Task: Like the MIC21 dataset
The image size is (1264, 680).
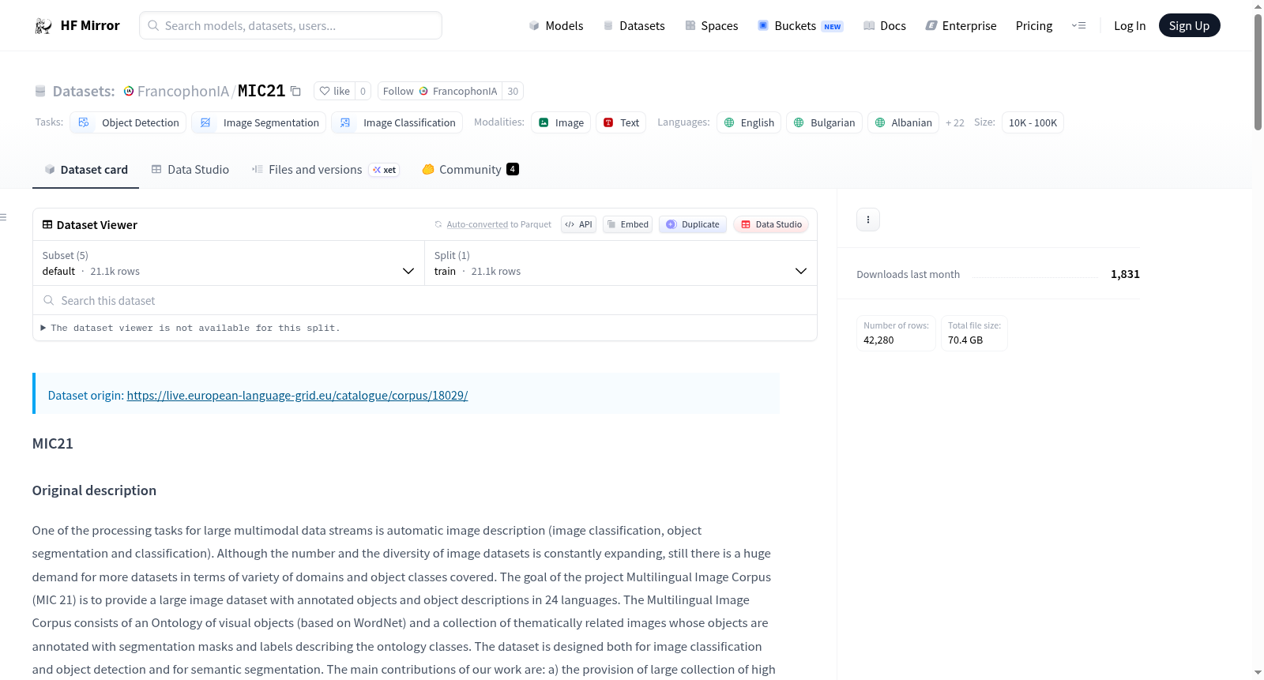Action: tap(334, 91)
